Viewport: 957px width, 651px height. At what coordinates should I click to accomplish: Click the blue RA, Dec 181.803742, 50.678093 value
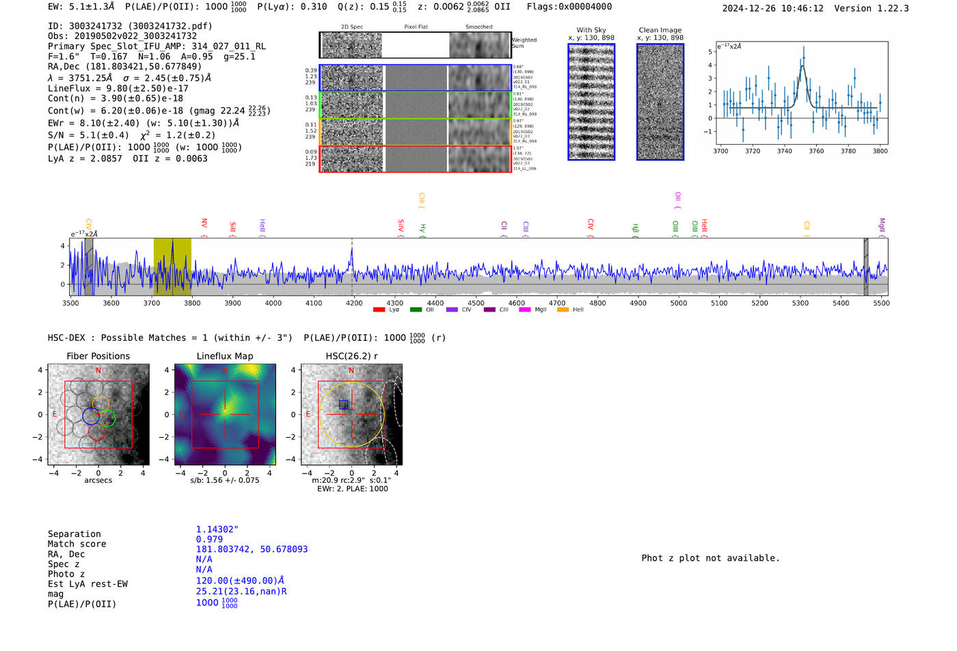(x=252, y=549)
